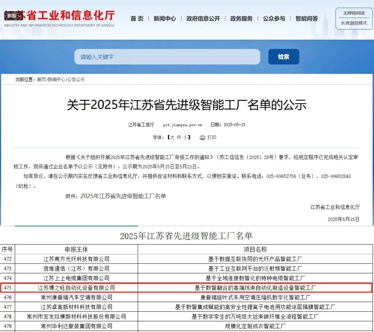
Task: Select row number 475 cell
Action: click(8, 288)
